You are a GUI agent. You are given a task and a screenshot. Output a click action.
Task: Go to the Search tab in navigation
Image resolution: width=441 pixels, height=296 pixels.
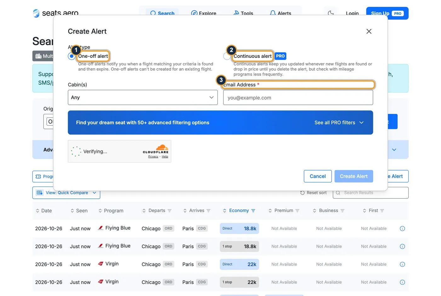(x=162, y=13)
